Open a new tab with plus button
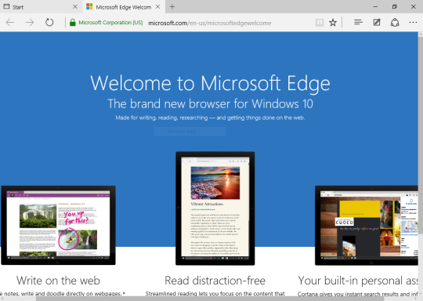The image size is (423, 301). click(x=172, y=7)
